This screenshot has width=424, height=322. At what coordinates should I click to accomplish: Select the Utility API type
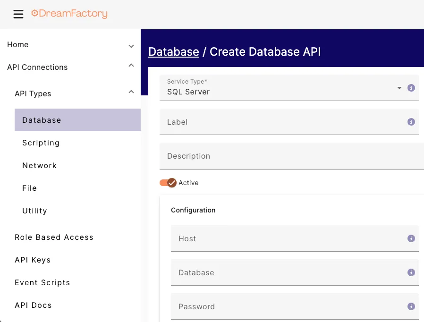34,211
